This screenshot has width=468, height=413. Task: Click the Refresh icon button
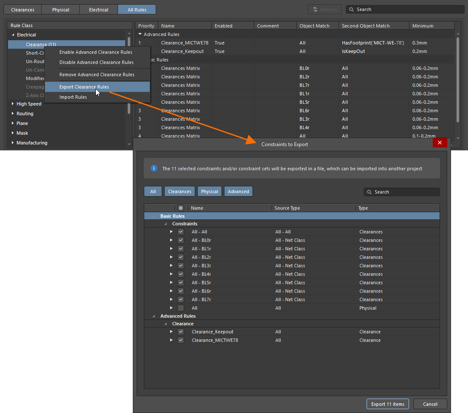pyautogui.click(x=315, y=9)
